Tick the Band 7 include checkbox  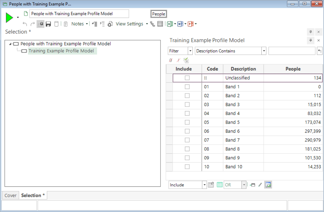tap(187, 140)
